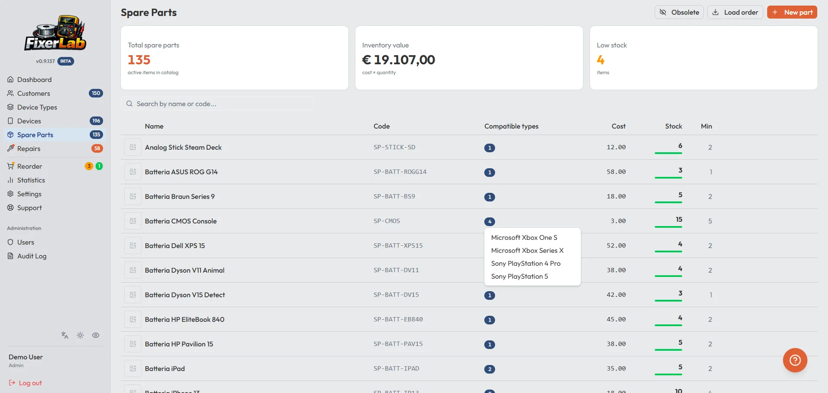This screenshot has height=393, width=828.
Task: Click image placeholder for Batteria HP EliteBook 840
Action: coord(133,319)
